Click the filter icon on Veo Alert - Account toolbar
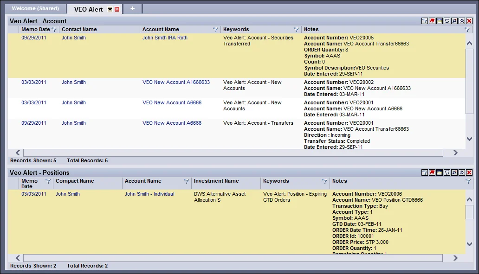This screenshot has height=274, width=479. [x=425, y=21]
